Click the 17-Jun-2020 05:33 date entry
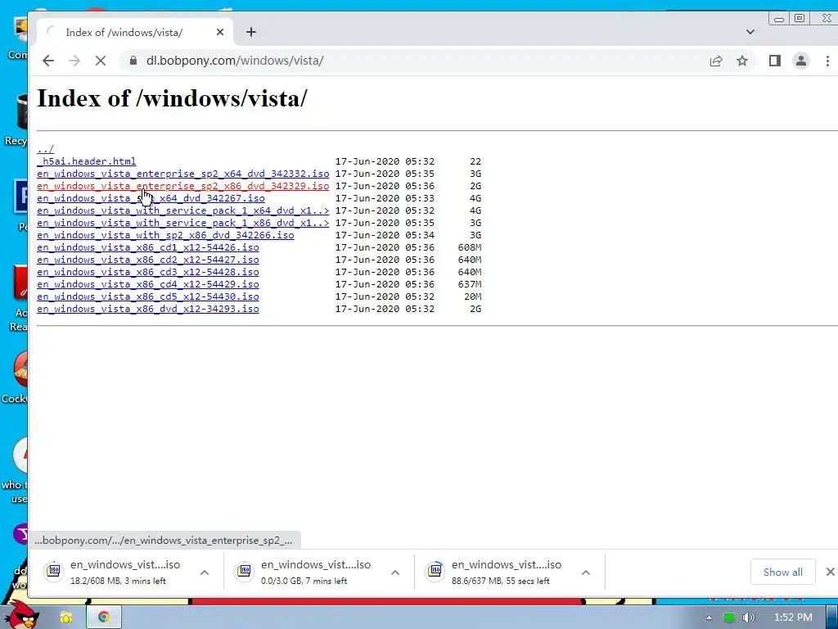 point(385,198)
